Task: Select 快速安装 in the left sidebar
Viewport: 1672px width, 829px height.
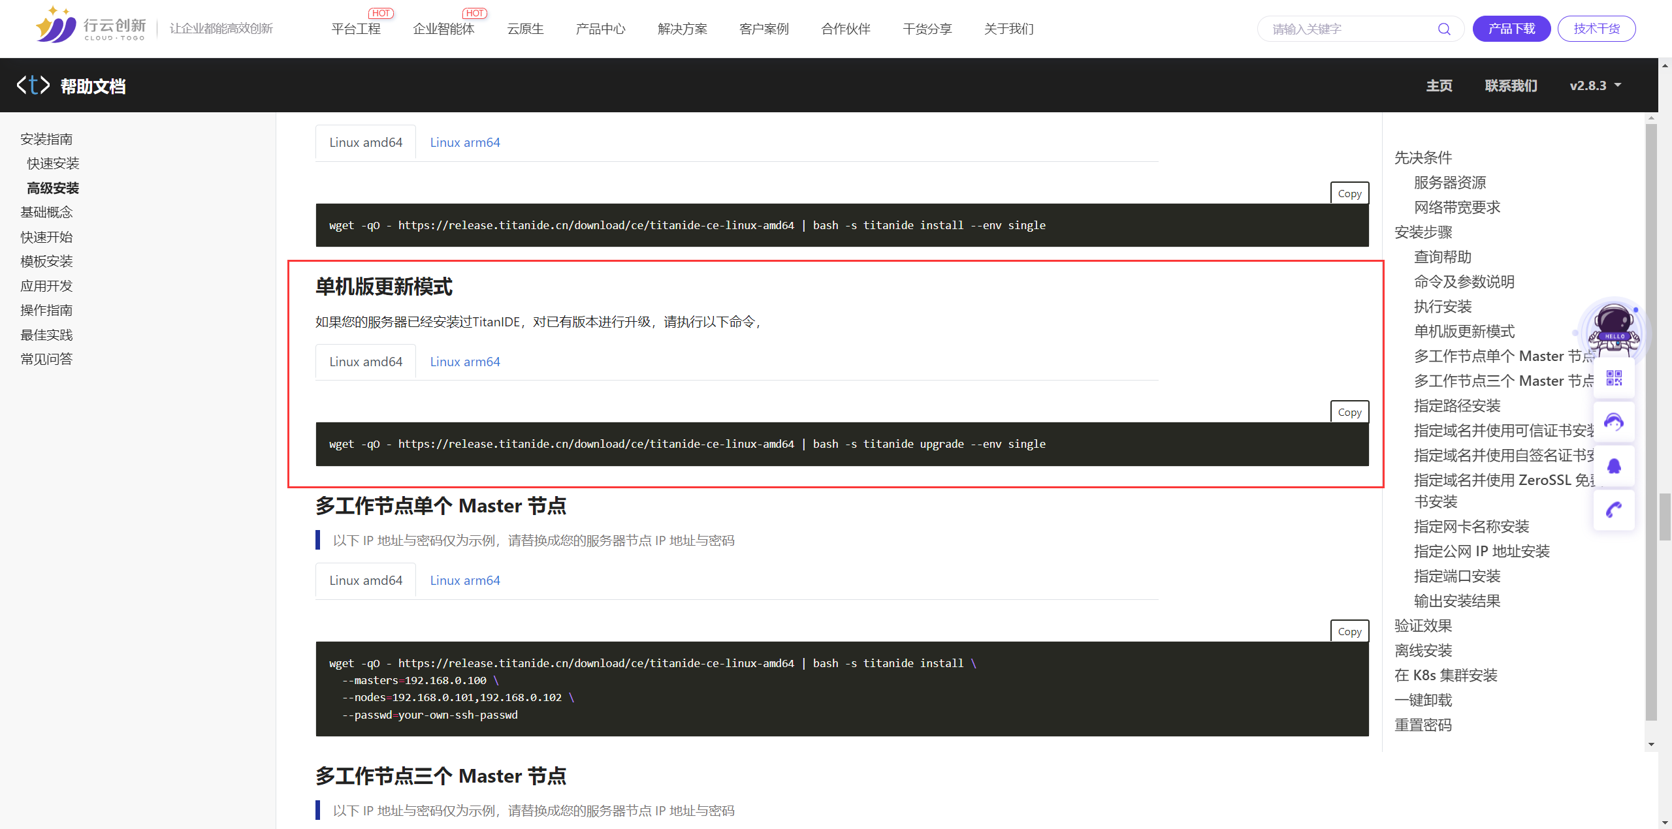Action: point(53,163)
